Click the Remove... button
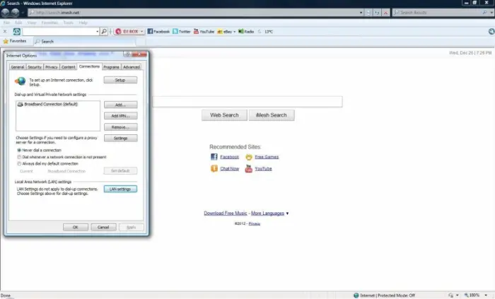The height and width of the screenshot is (299, 495). coord(120,127)
